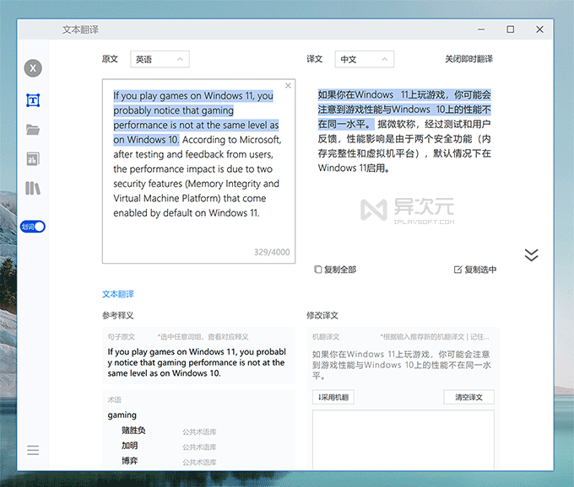The width and height of the screenshot is (574, 487).
Task: Toggle the 划词 word selection switch
Action: tap(33, 227)
